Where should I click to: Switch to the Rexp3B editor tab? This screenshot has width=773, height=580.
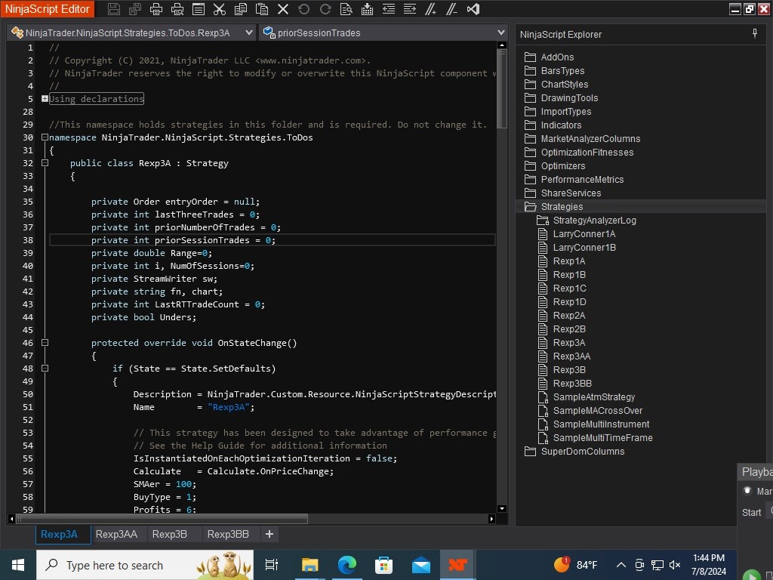click(x=169, y=534)
